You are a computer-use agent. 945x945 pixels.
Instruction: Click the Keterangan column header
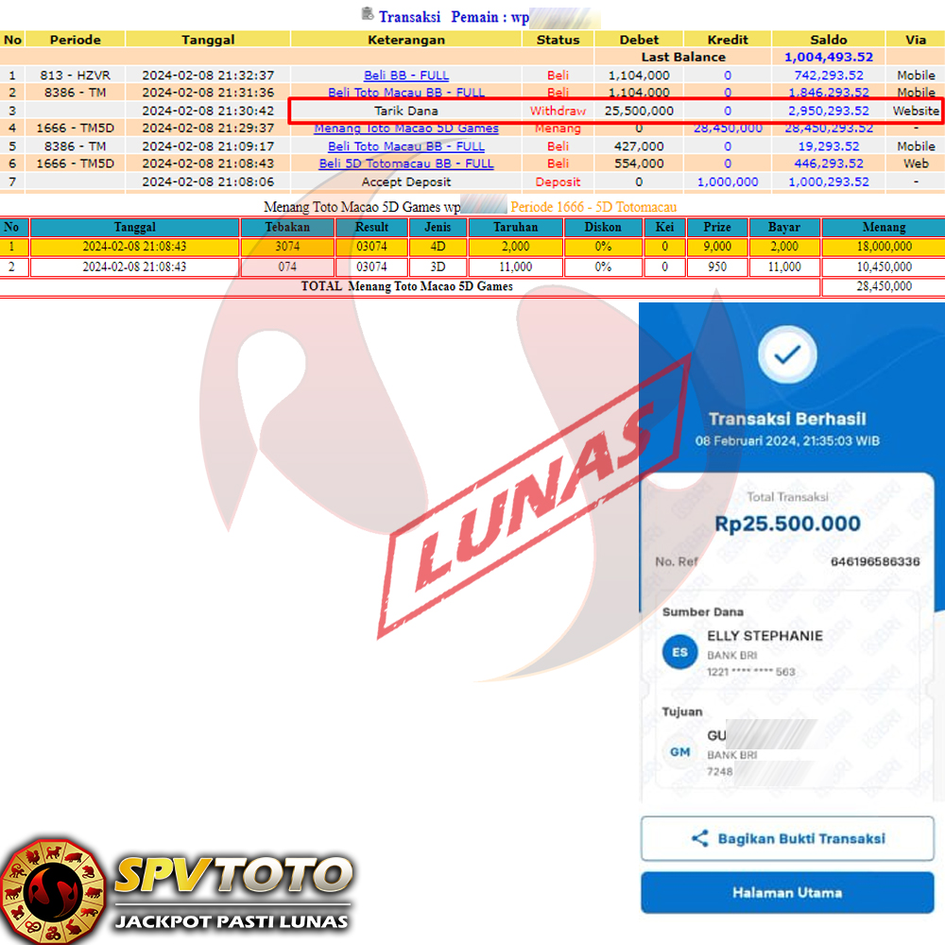click(x=406, y=40)
